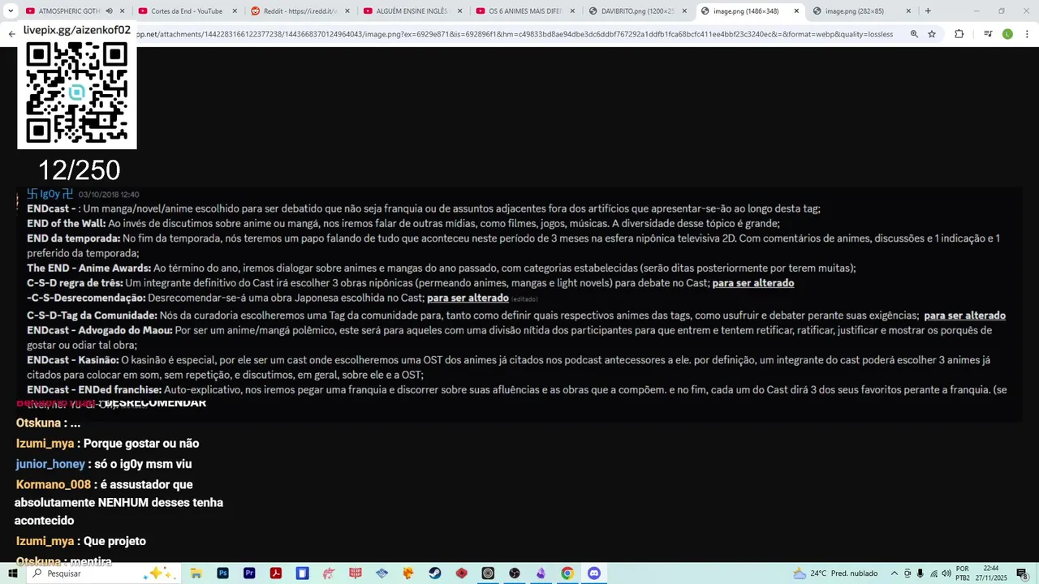Screen dimensions: 1039x584
Task: Open the Windows notification center
Action: (x=1022, y=573)
